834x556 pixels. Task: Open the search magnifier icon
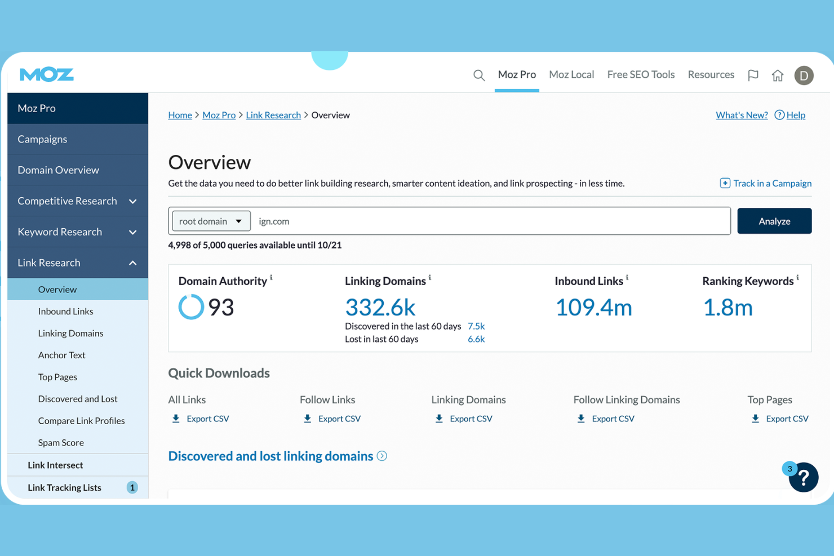[478, 74]
